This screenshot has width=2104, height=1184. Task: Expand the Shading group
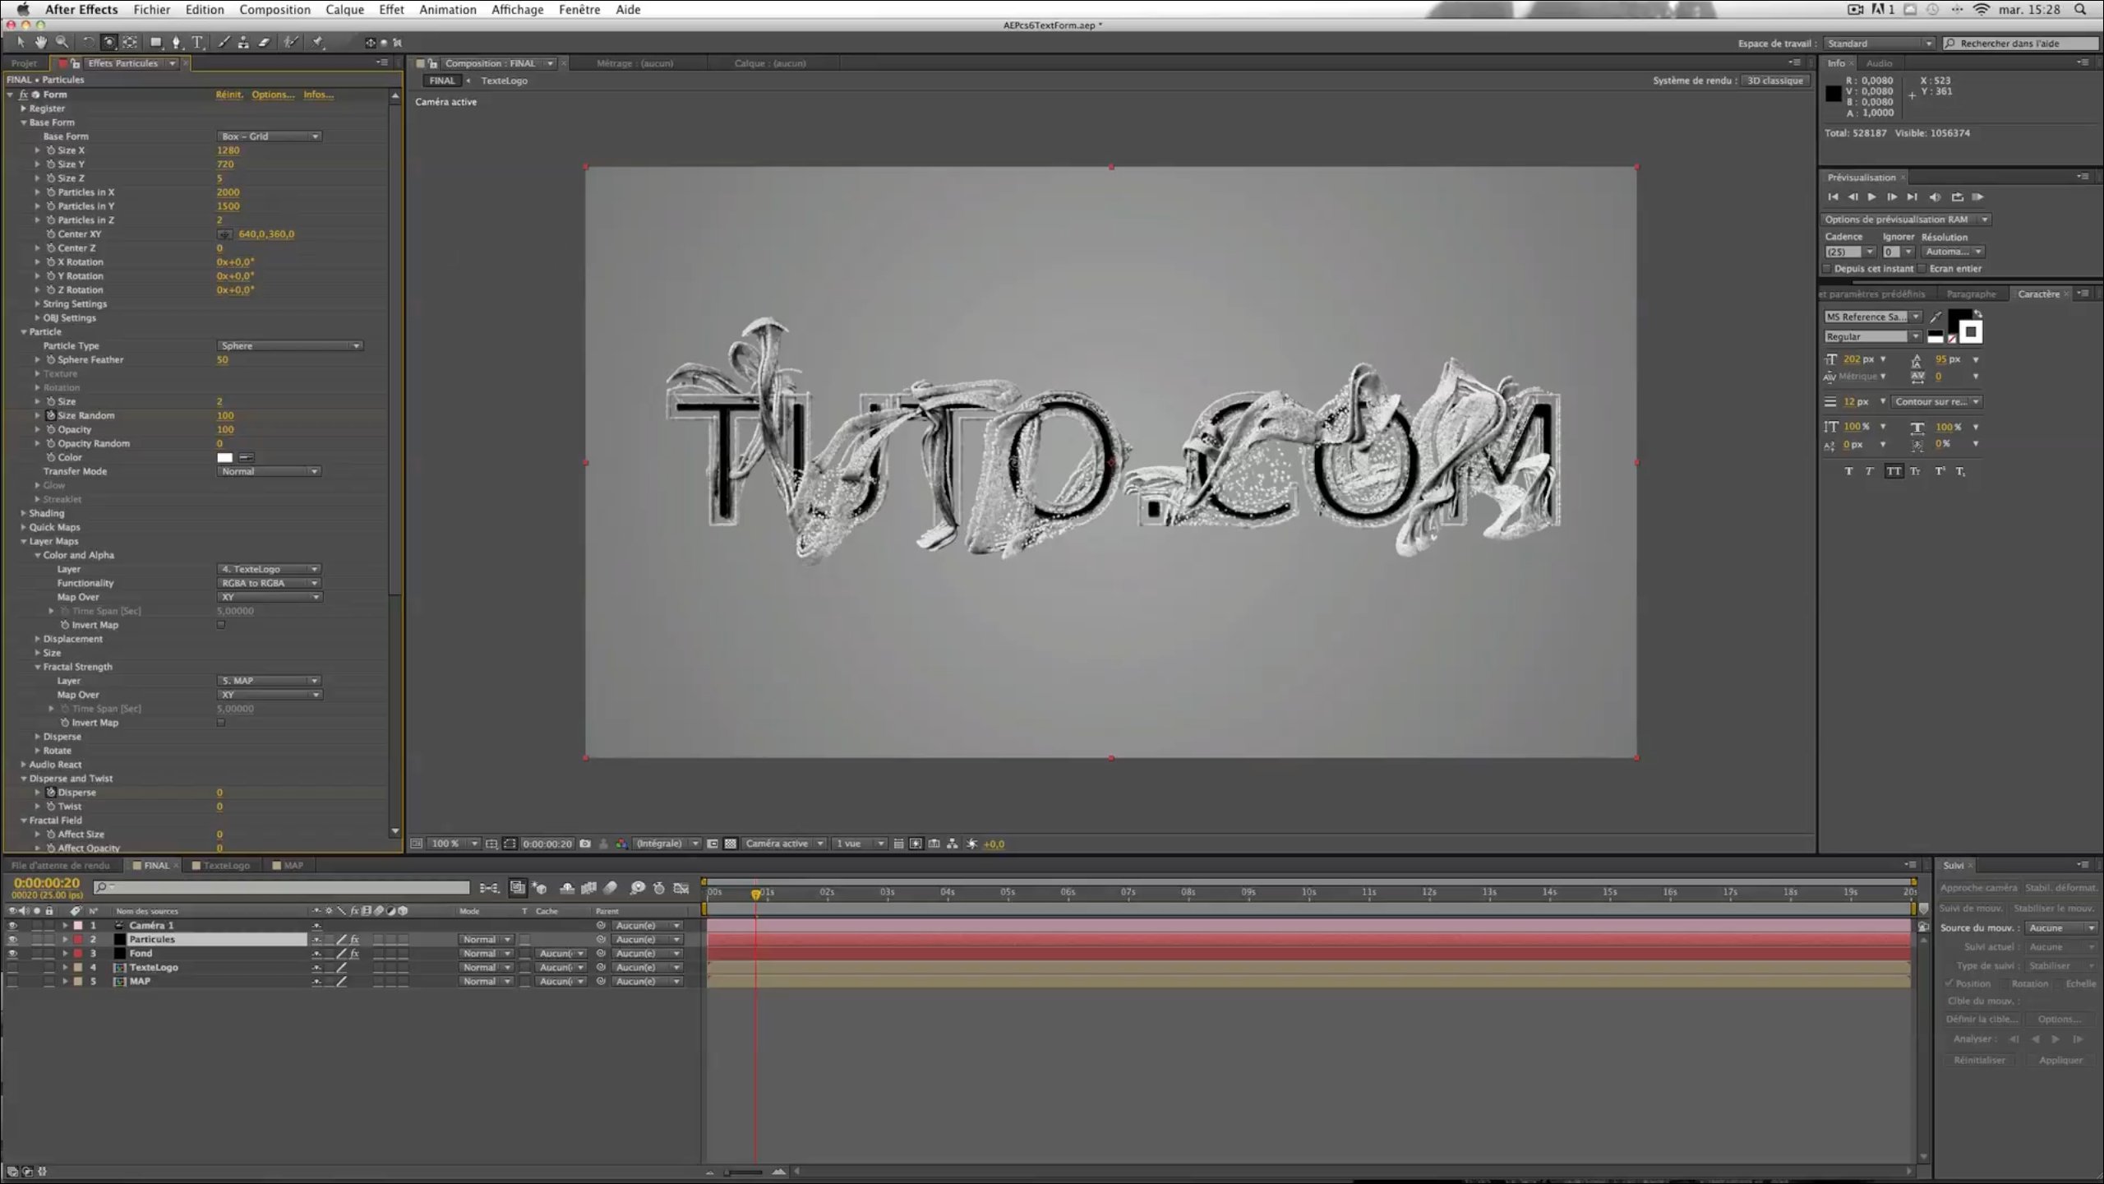tap(24, 513)
